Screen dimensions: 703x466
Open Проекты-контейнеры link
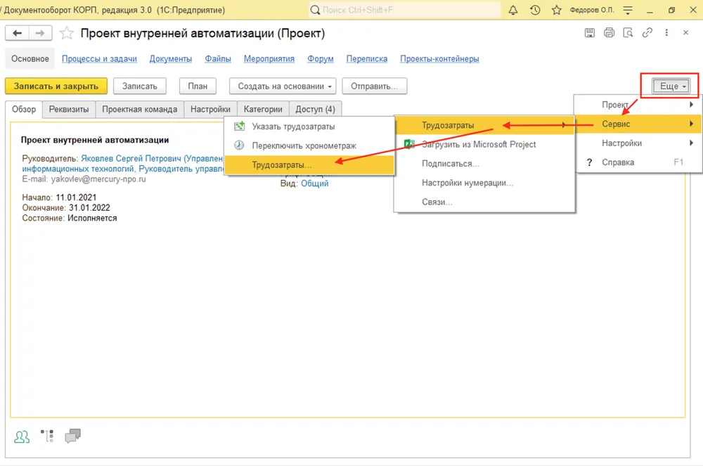439,59
